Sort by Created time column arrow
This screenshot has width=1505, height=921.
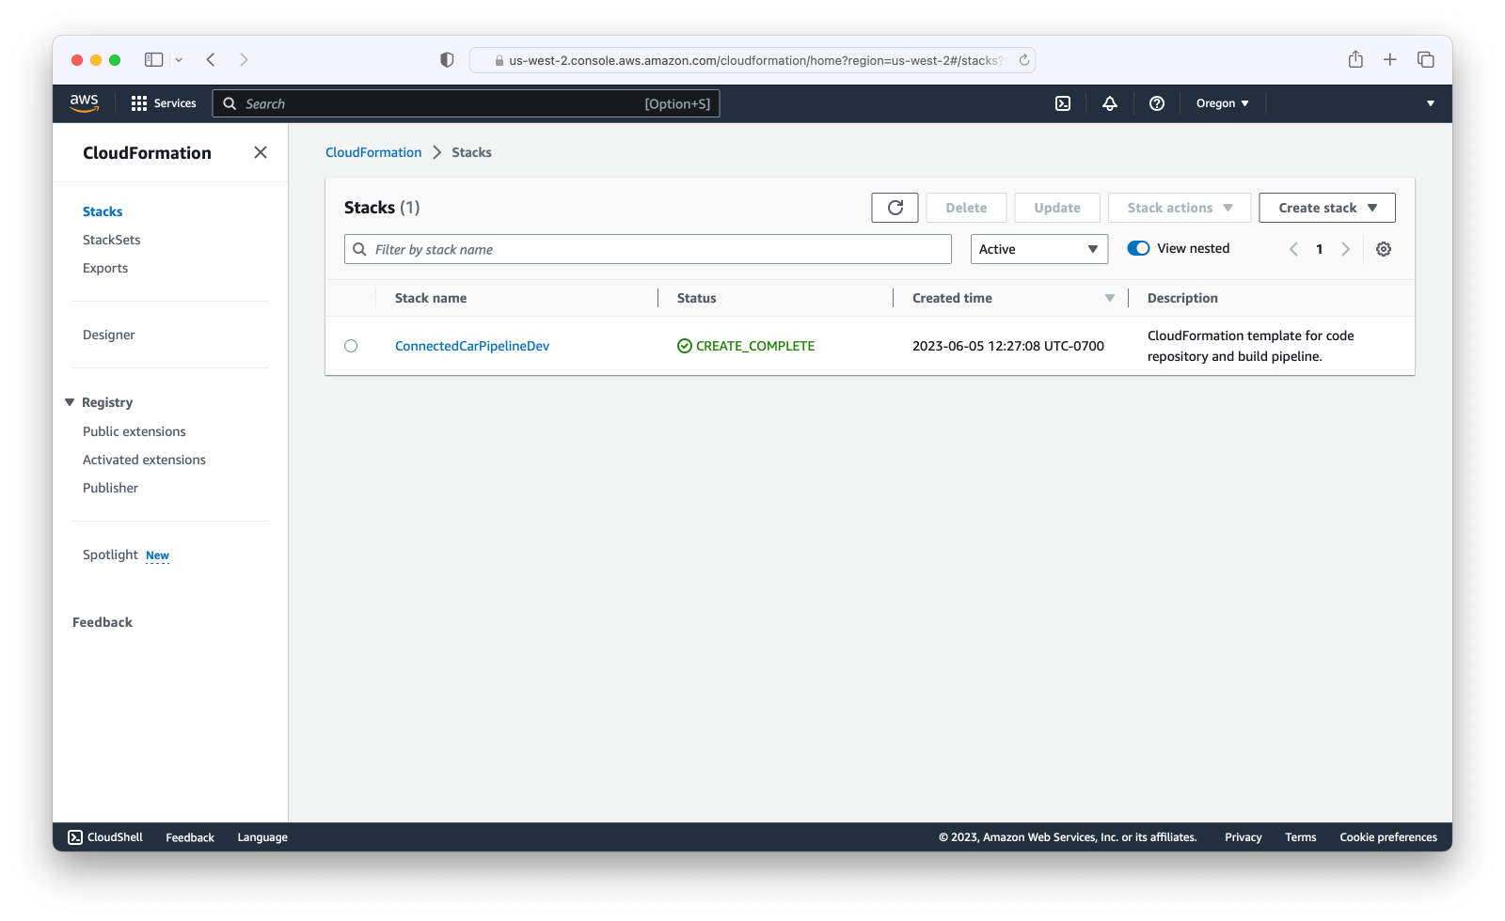[1110, 298]
